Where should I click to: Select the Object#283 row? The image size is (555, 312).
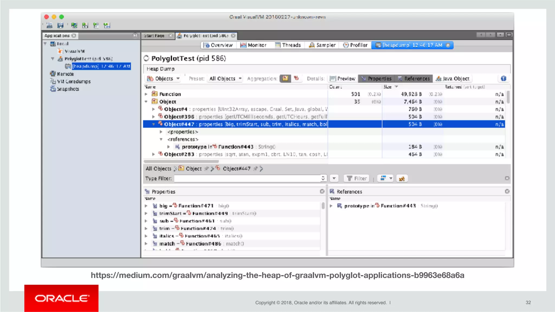[x=324, y=154]
